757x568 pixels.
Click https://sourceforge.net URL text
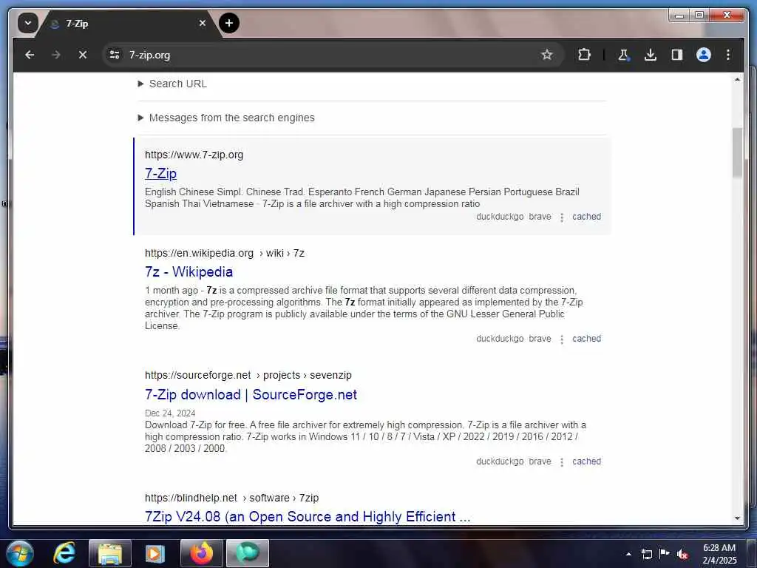(198, 375)
